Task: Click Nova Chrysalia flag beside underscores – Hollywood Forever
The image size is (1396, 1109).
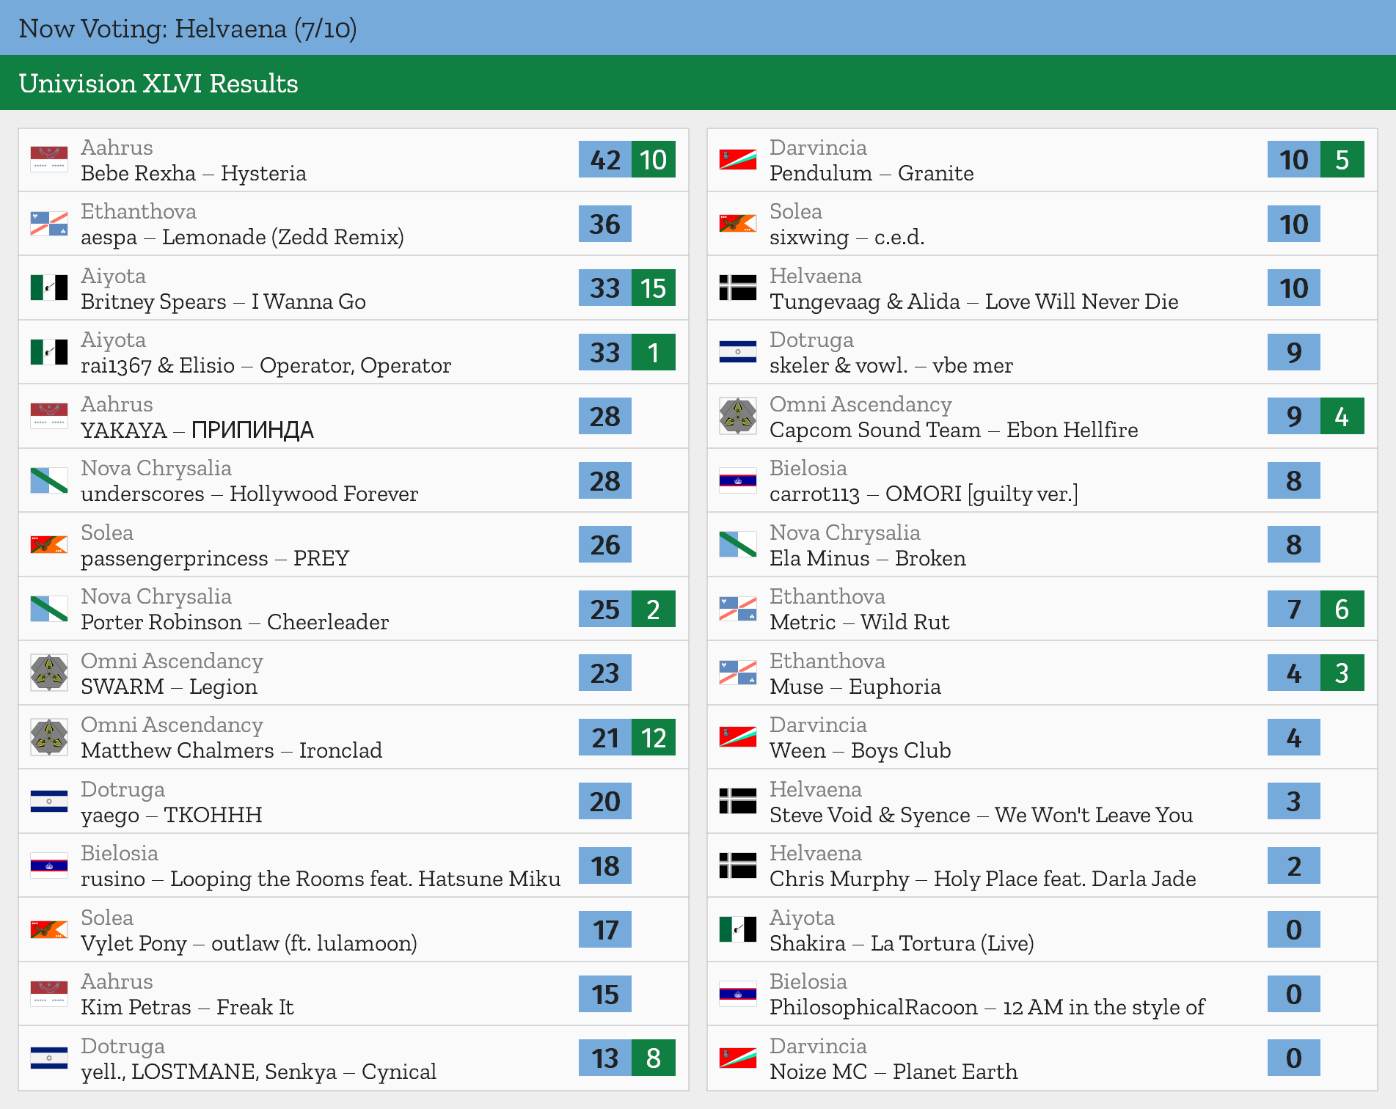Action: [x=49, y=480]
